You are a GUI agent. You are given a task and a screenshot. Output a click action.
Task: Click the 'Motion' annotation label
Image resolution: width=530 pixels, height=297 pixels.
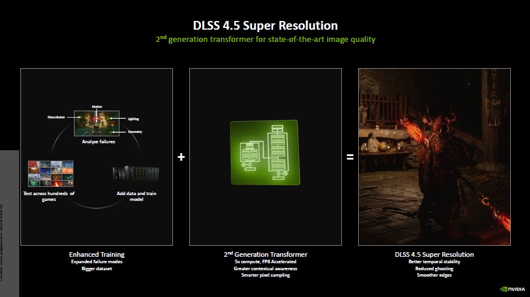click(x=97, y=107)
